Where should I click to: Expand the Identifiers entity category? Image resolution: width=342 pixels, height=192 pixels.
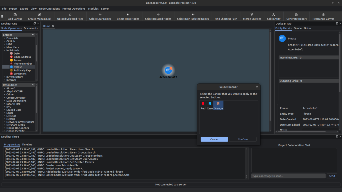pyautogui.click(x=4, y=47)
